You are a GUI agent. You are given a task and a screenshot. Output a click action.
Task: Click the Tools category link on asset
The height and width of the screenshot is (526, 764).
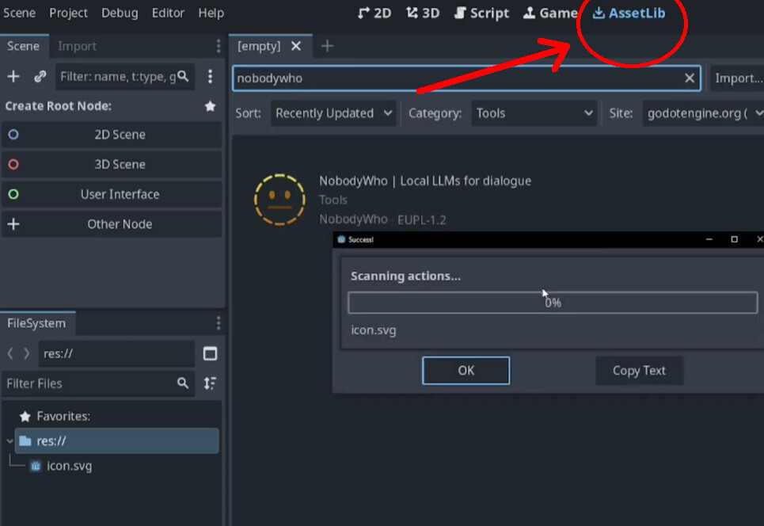click(x=333, y=200)
